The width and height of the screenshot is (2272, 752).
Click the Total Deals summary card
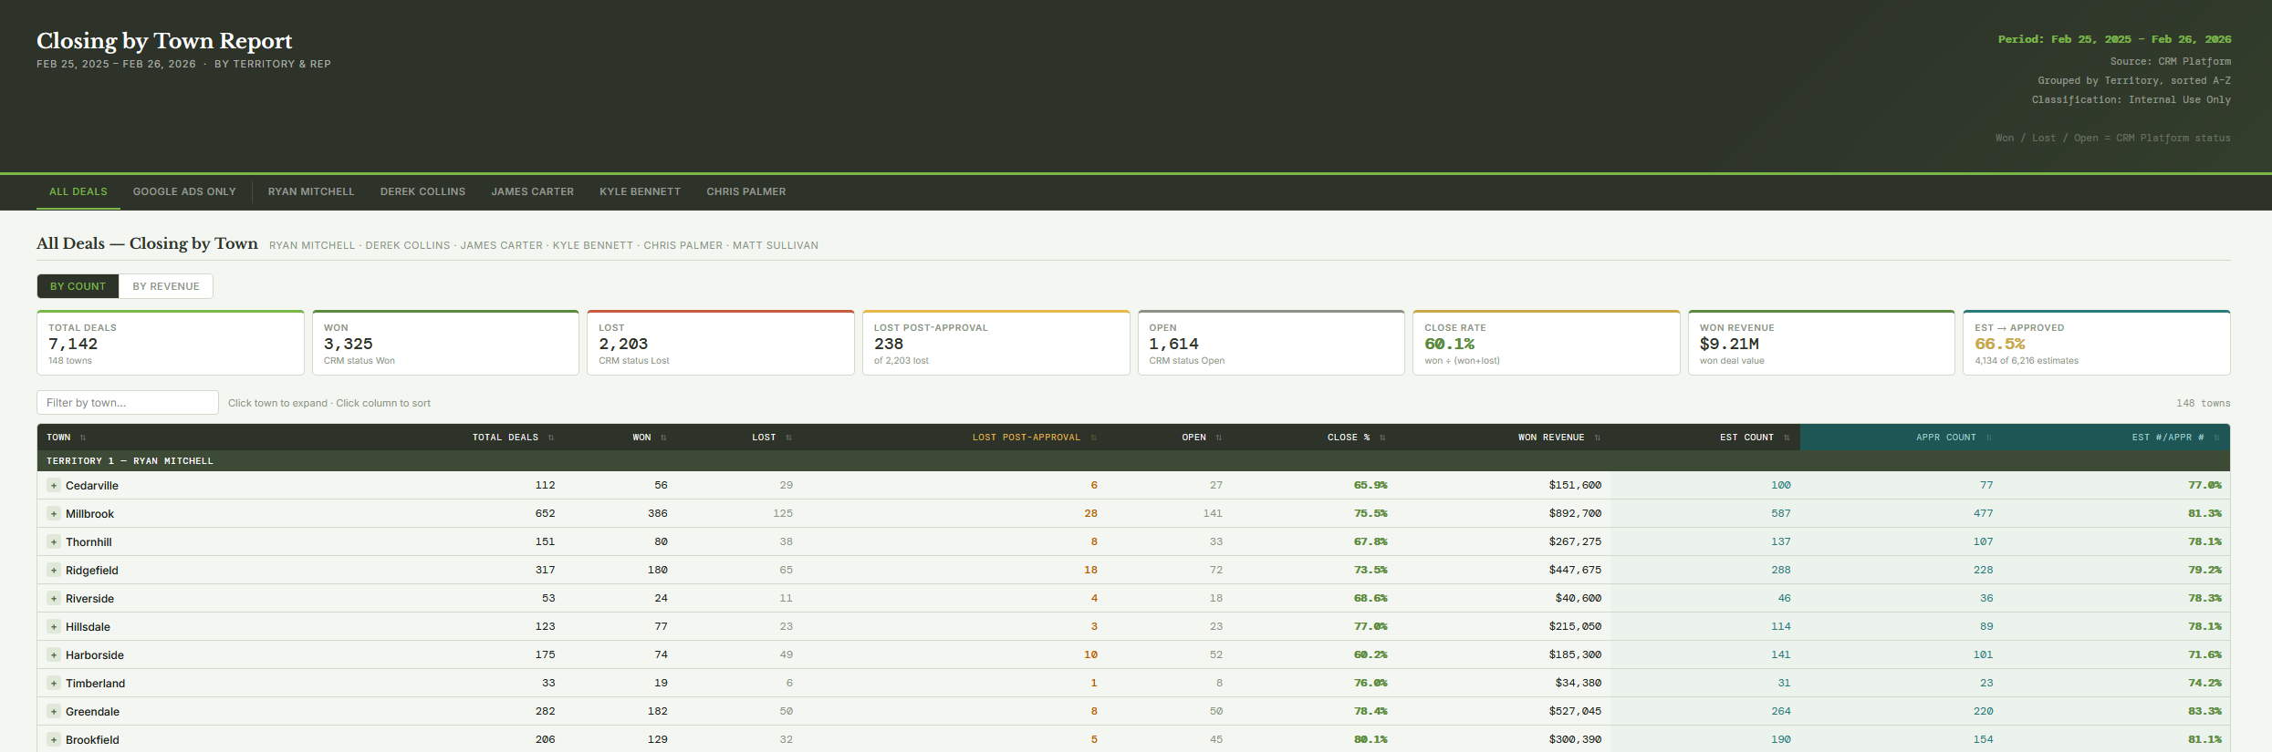click(171, 343)
